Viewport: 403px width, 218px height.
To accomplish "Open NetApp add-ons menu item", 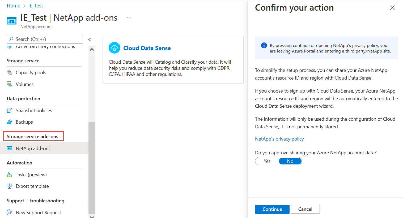I will pyautogui.click(x=33, y=149).
